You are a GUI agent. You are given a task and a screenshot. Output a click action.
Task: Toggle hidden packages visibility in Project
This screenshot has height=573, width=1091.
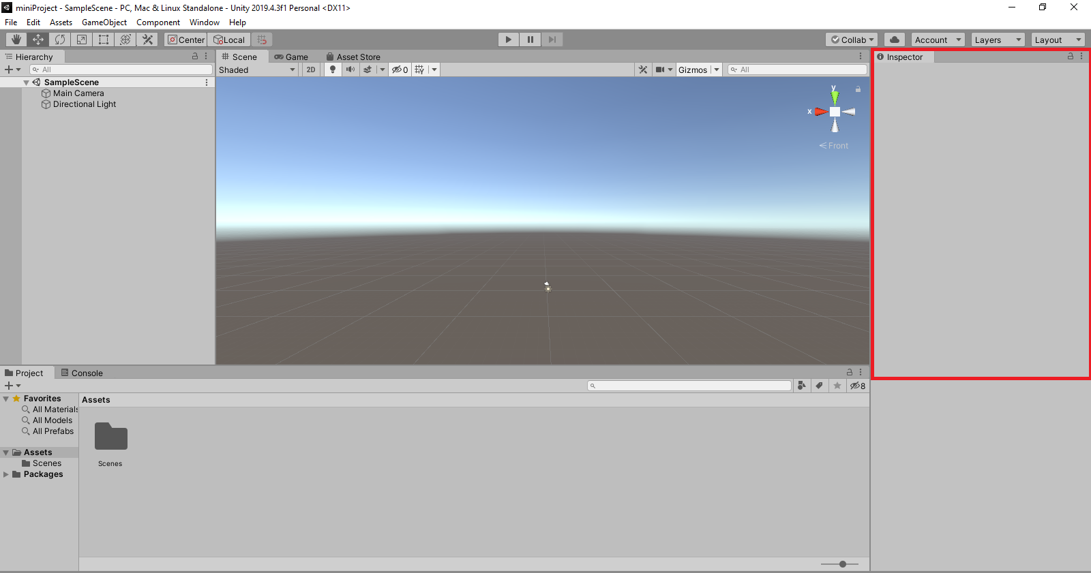click(x=858, y=386)
